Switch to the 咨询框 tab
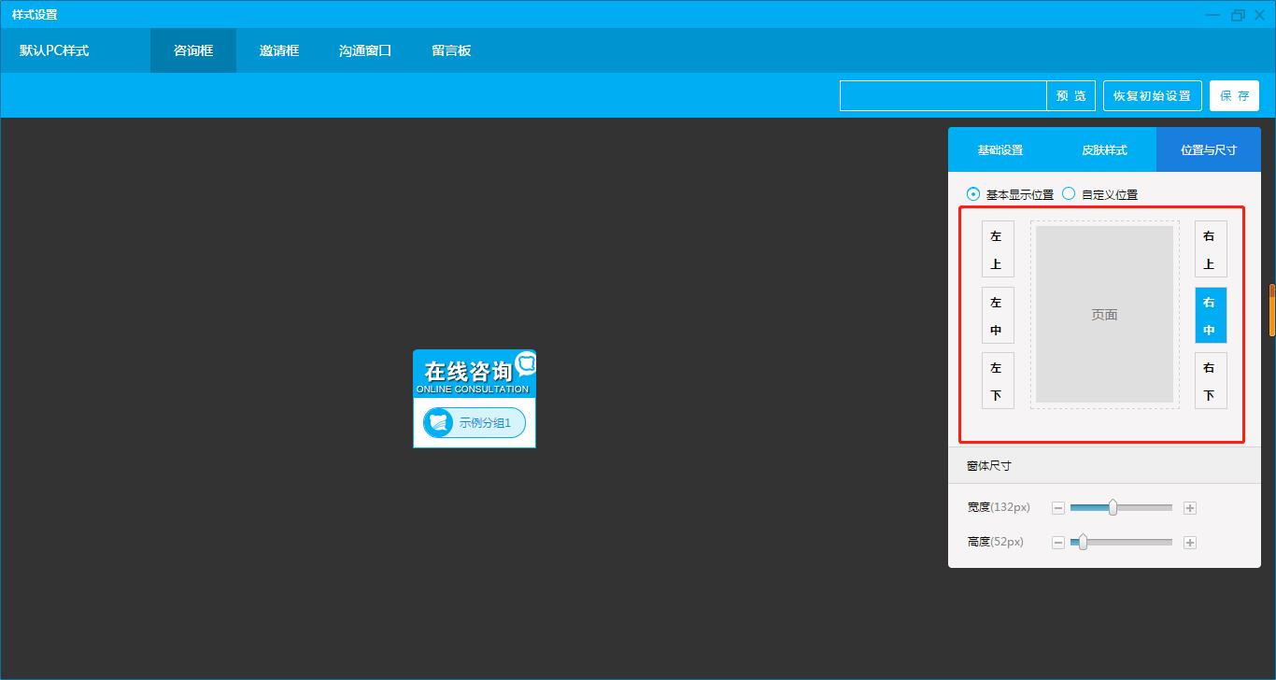1276x680 pixels. pos(193,50)
